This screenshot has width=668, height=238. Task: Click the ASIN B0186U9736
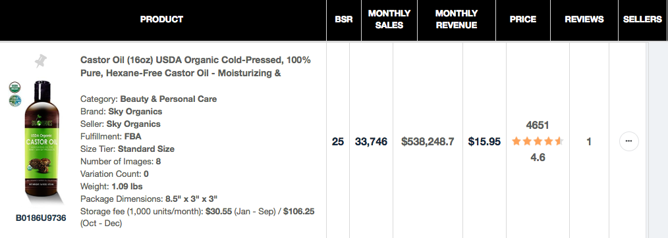tap(41, 218)
